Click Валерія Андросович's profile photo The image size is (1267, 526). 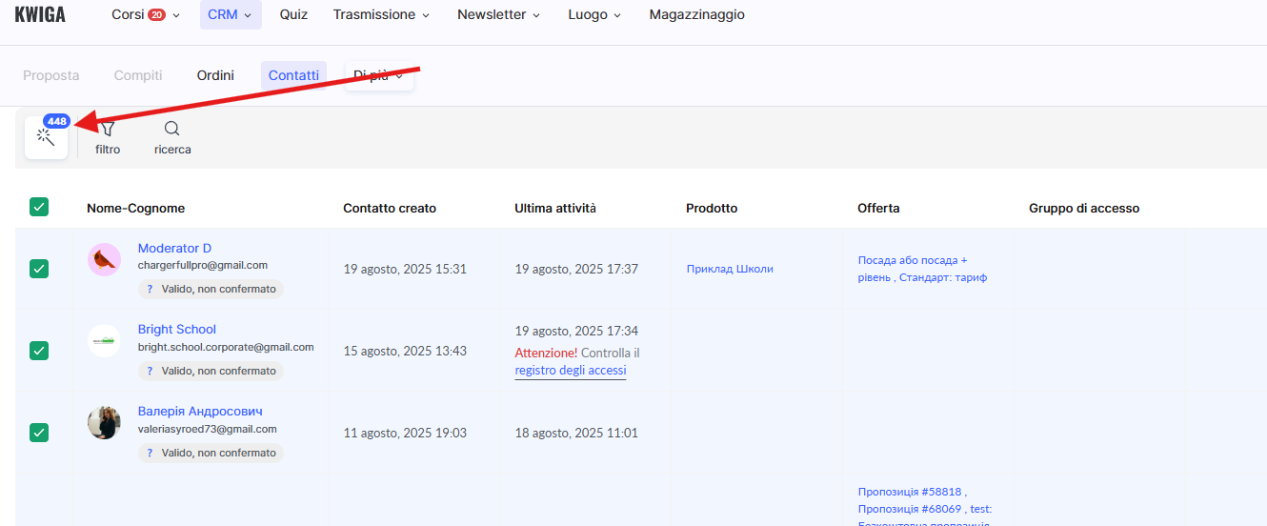[104, 423]
